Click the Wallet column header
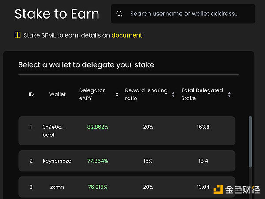 [x=57, y=94]
